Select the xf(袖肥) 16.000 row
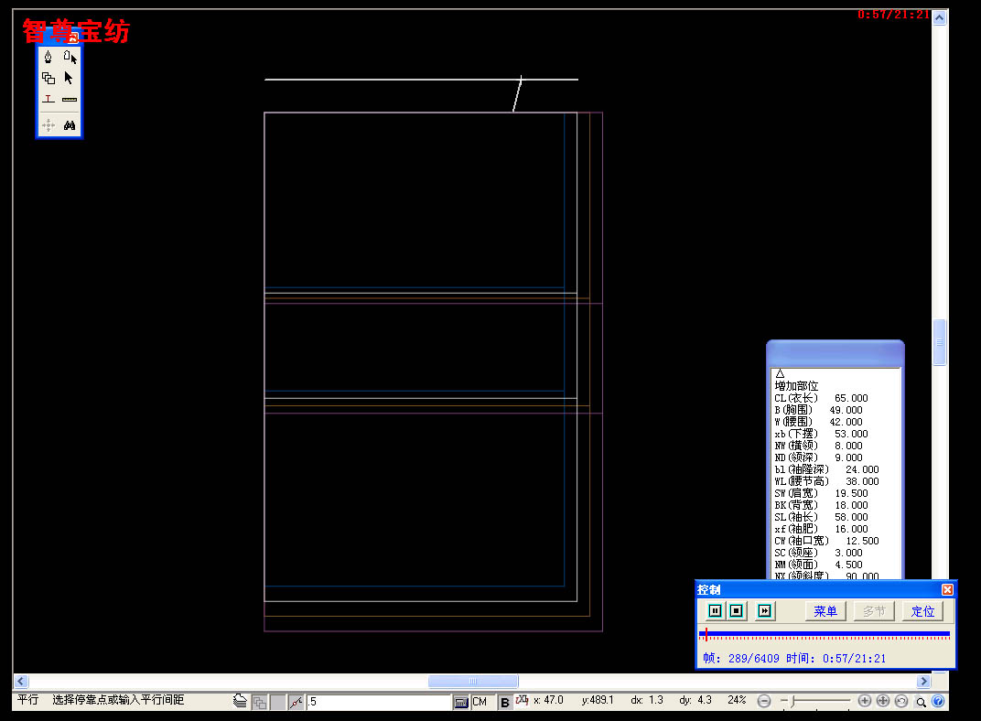This screenshot has height=721, width=981. coord(821,529)
